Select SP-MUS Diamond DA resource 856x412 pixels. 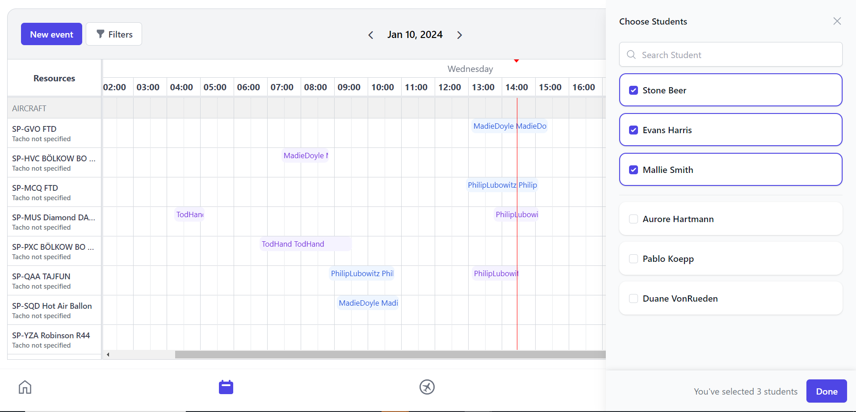point(54,222)
